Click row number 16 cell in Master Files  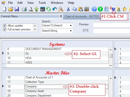(x=15, y=78)
